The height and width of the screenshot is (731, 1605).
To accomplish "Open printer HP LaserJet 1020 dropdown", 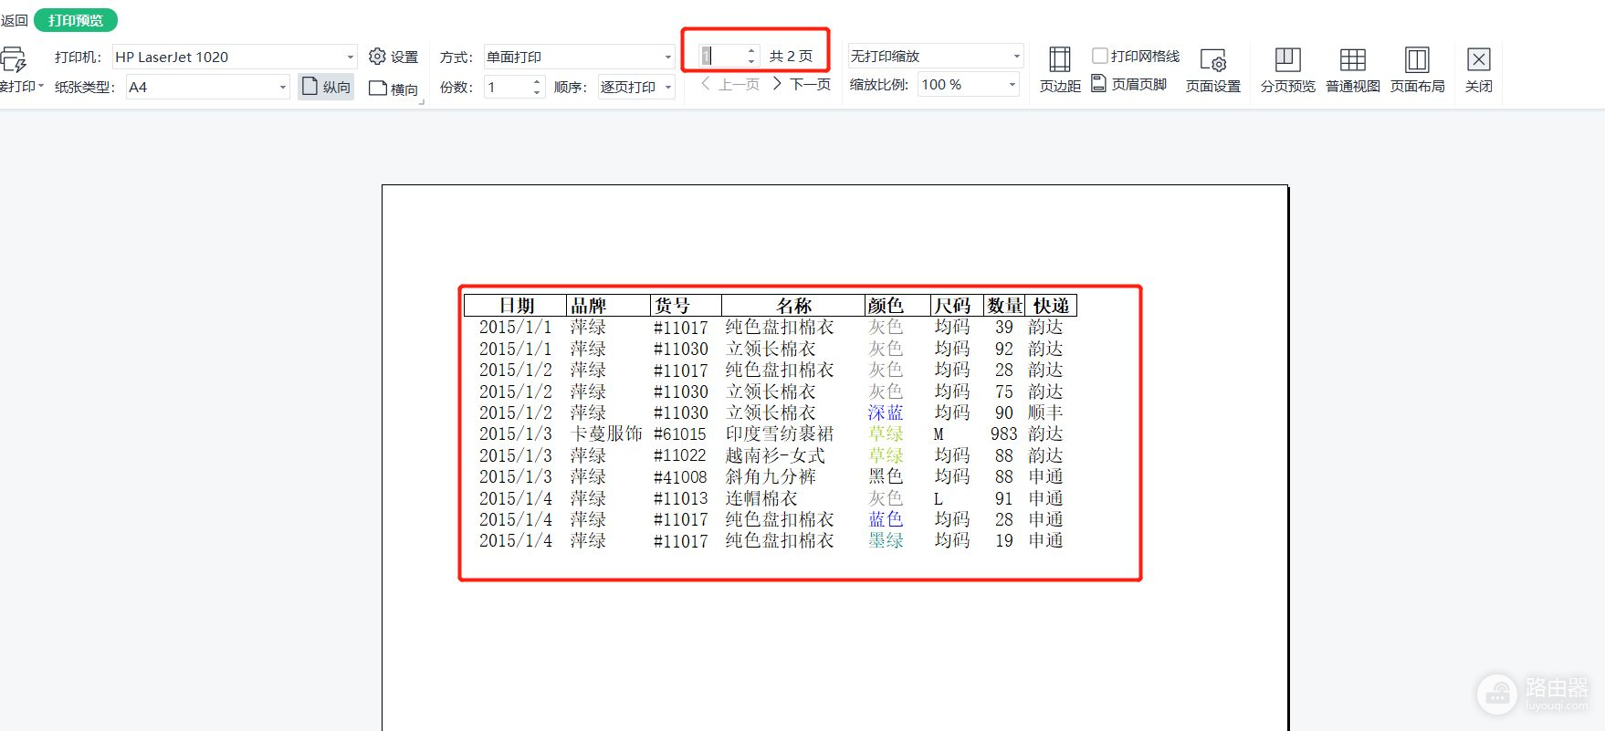I will click(350, 57).
